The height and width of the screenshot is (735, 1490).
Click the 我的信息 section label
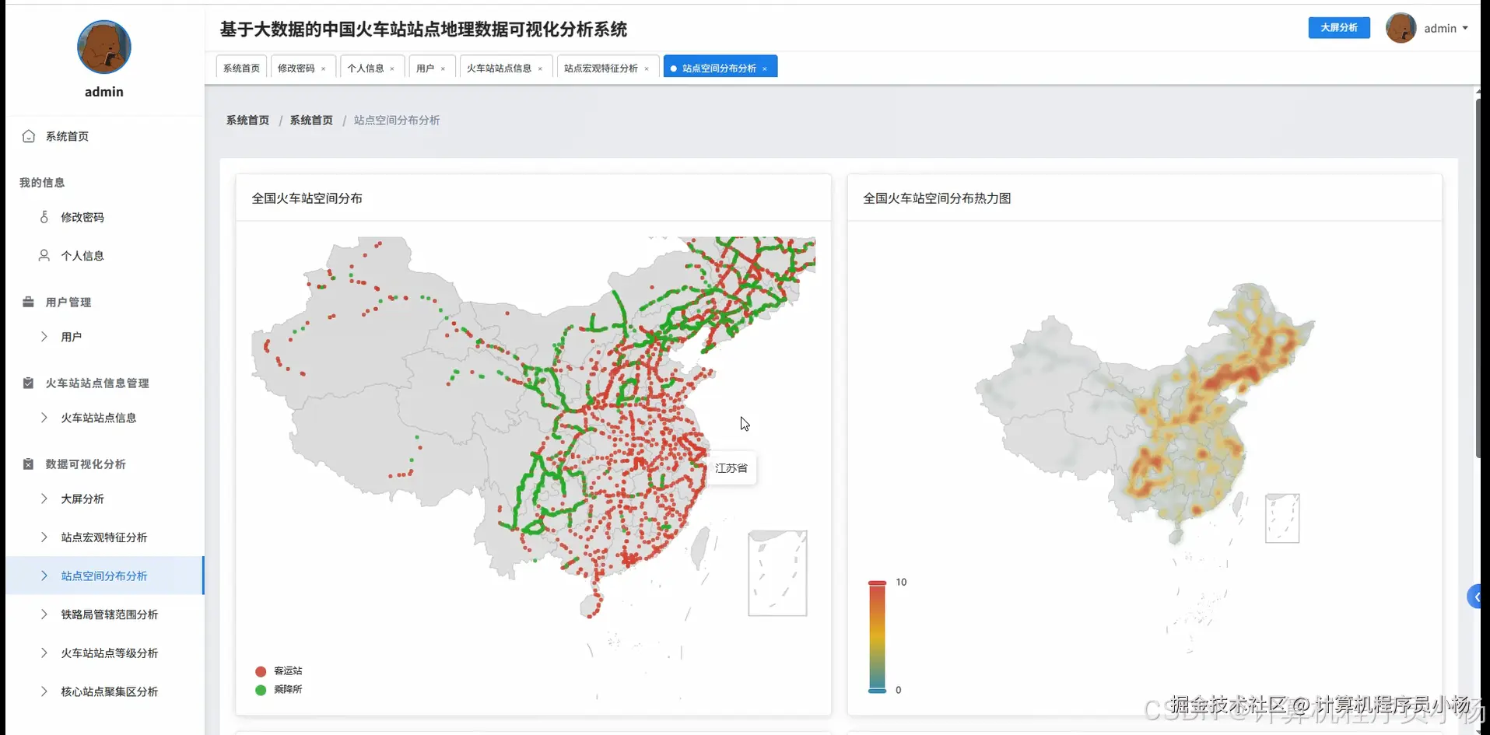pyautogui.click(x=42, y=182)
